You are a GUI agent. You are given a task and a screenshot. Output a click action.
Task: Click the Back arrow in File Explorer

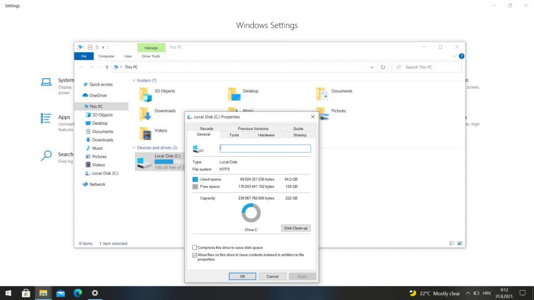tap(81, 67)
